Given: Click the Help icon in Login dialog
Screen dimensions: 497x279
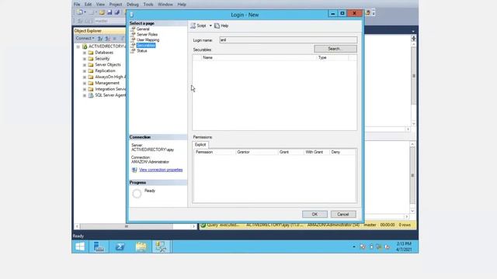Looking at the screenshot, I should (217, 26).
